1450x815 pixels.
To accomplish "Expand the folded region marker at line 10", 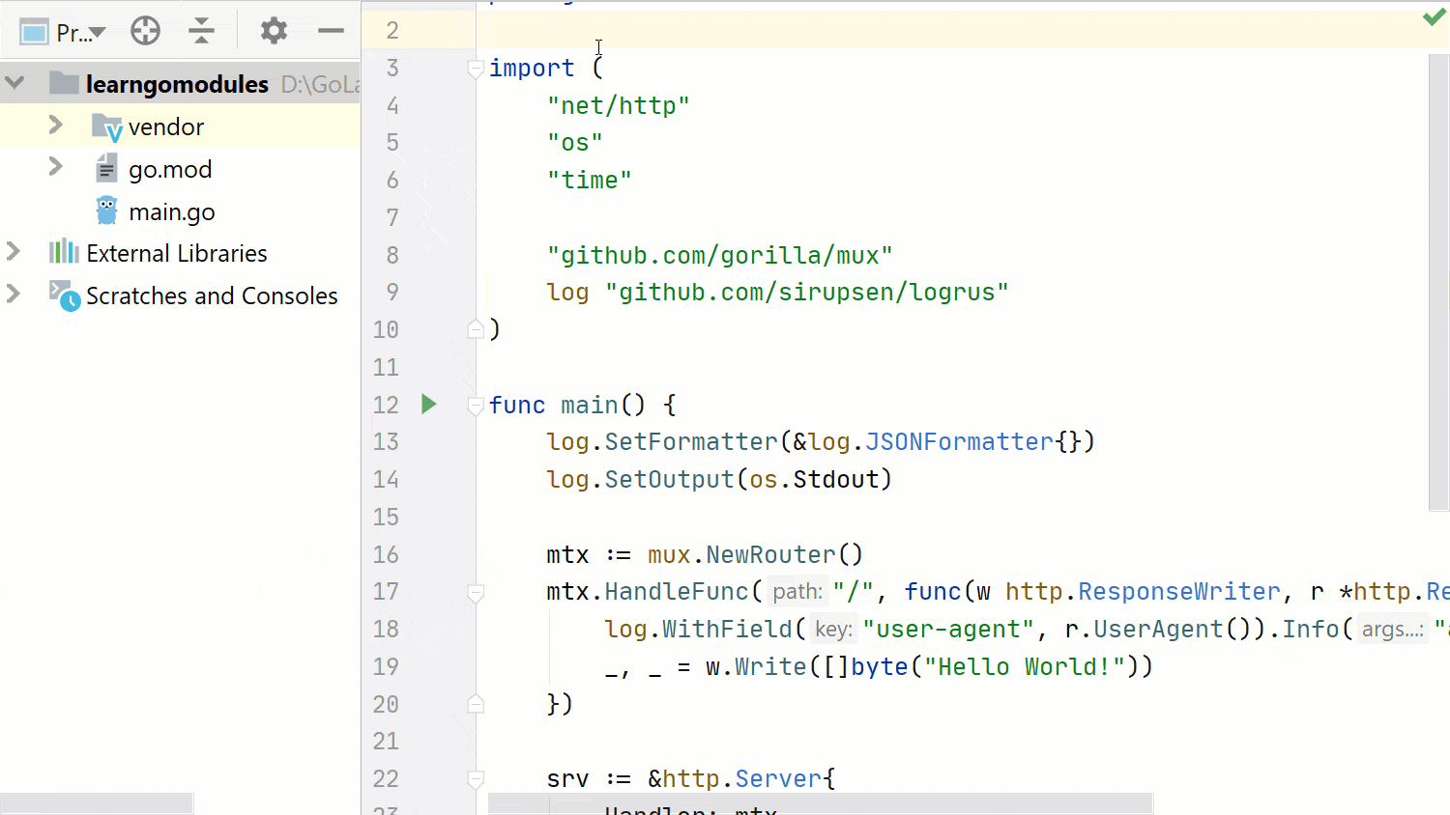I will (475, 328).
